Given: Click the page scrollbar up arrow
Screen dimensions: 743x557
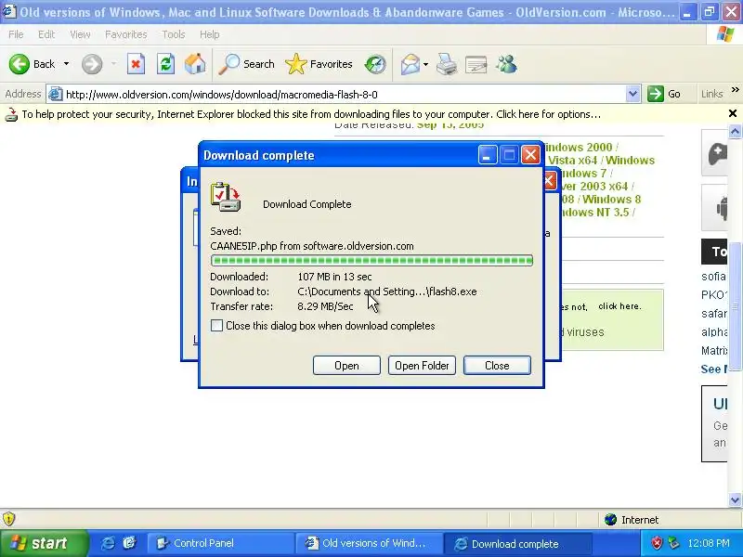Looking at the screenshot, I should [735, 130].
